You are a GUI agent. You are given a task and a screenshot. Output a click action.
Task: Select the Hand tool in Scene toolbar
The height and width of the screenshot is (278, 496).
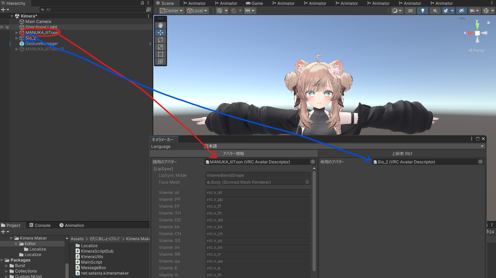[x=160, y=25]
